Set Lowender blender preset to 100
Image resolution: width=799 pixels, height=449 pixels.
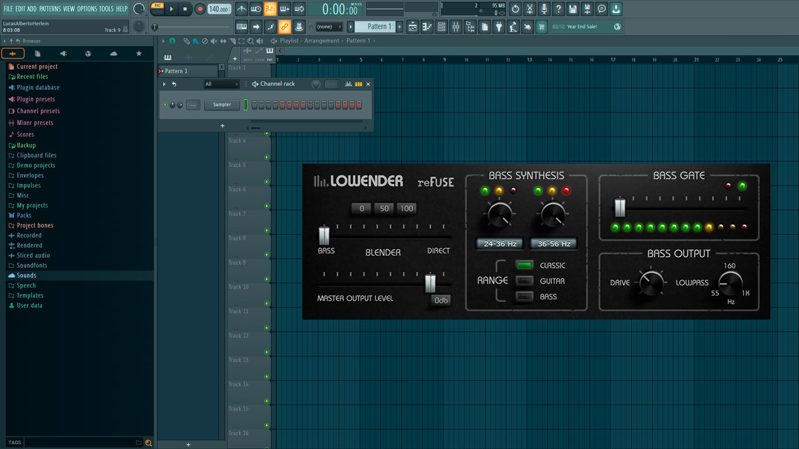tap(407, 208)
